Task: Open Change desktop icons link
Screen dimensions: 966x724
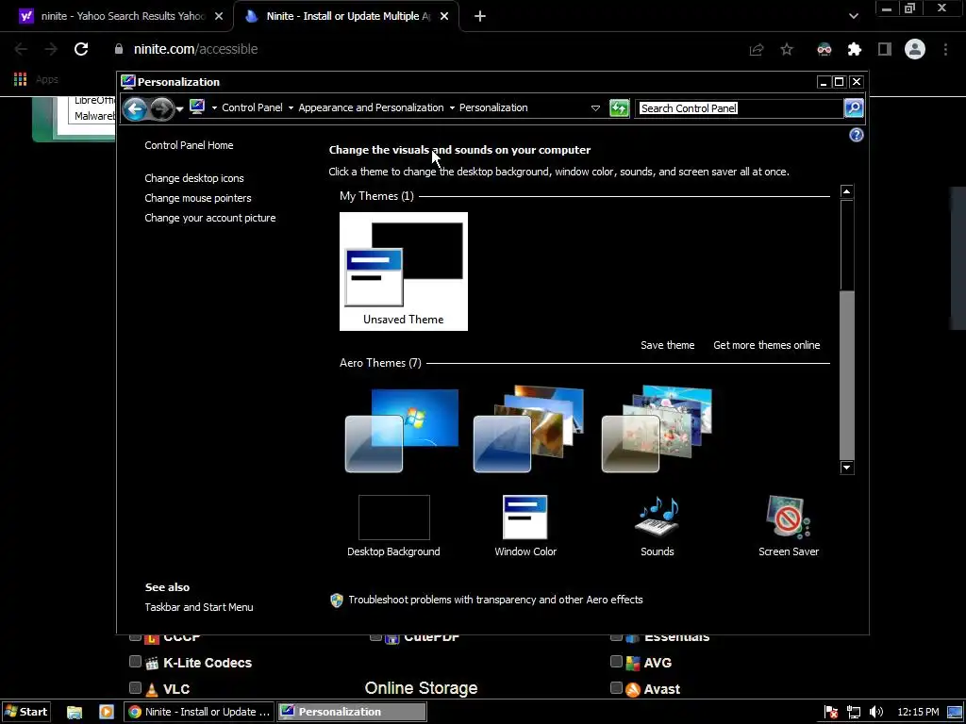Action: (x=194, y=178)
